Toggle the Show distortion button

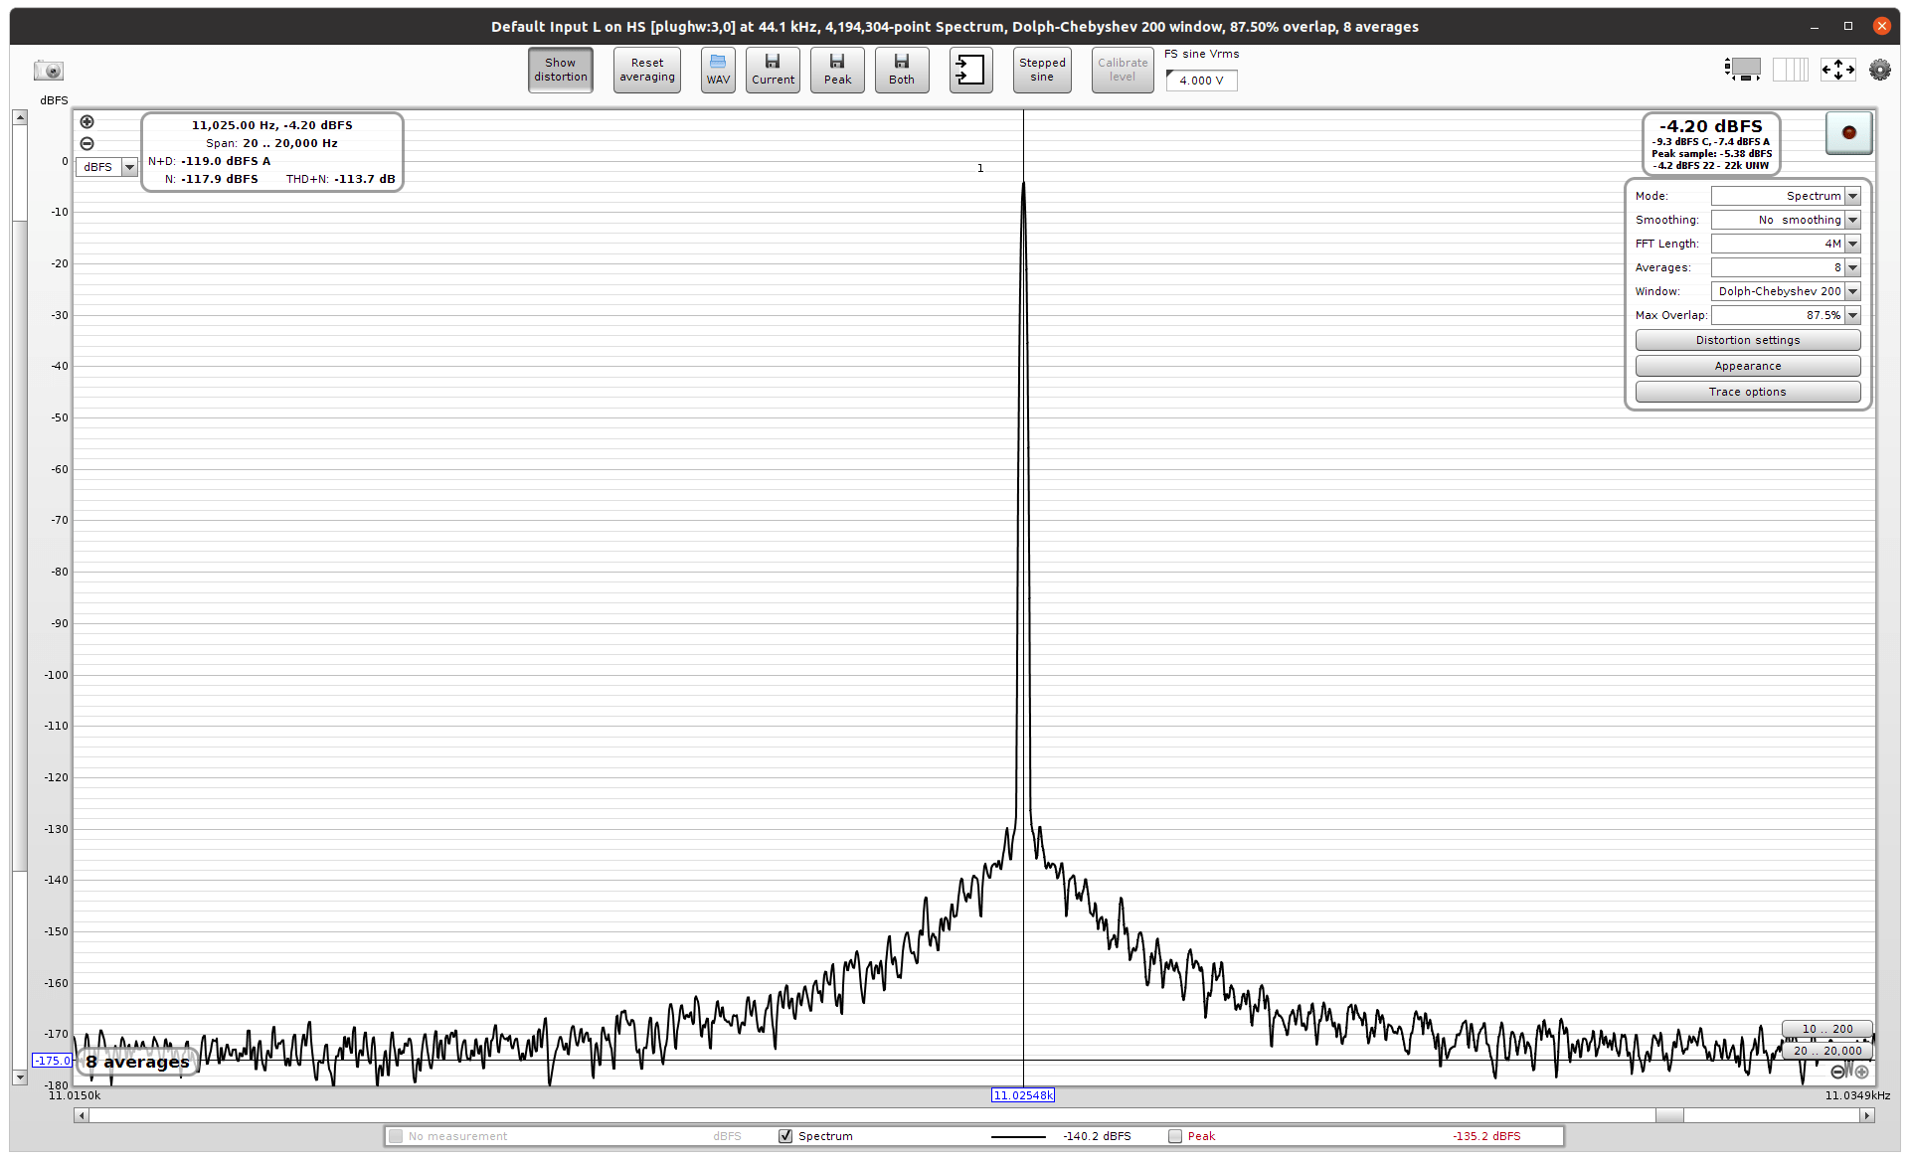[561, 70]
